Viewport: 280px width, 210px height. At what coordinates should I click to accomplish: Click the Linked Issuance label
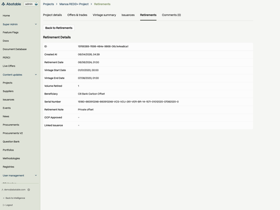pyautogui.click(x=54, y=125)
